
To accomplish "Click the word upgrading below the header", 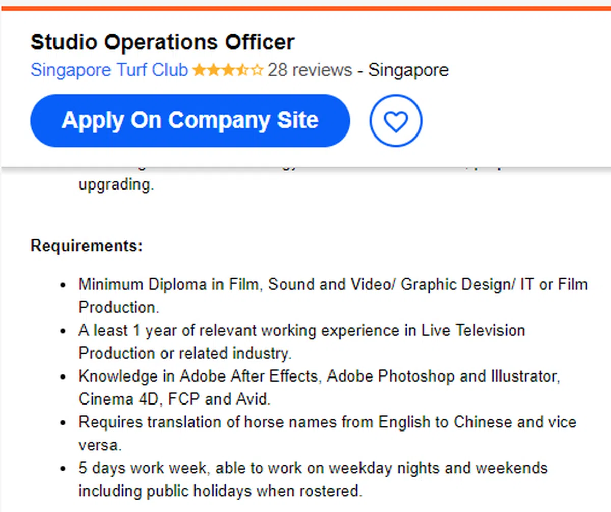I will (116, 184).
